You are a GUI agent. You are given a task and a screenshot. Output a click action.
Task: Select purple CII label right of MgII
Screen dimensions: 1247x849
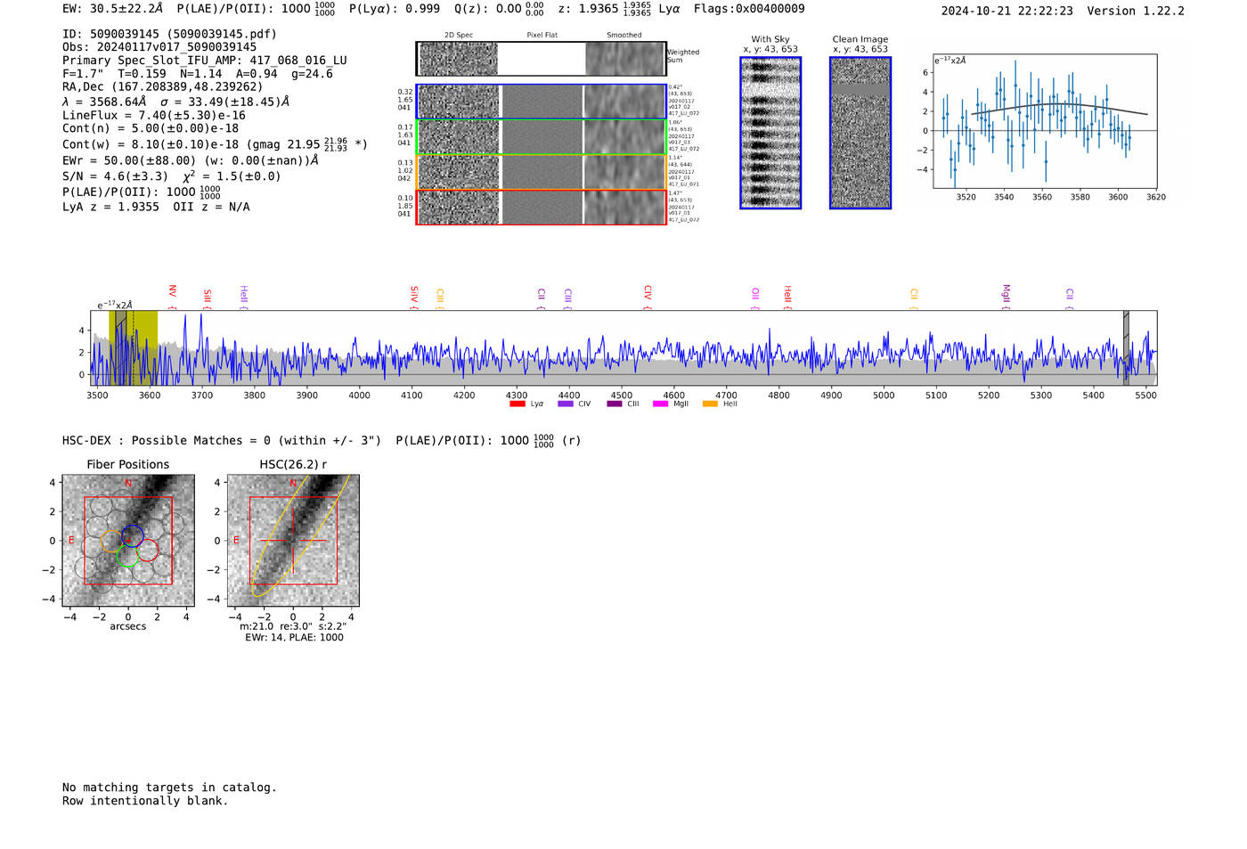tap(1070, 295)
